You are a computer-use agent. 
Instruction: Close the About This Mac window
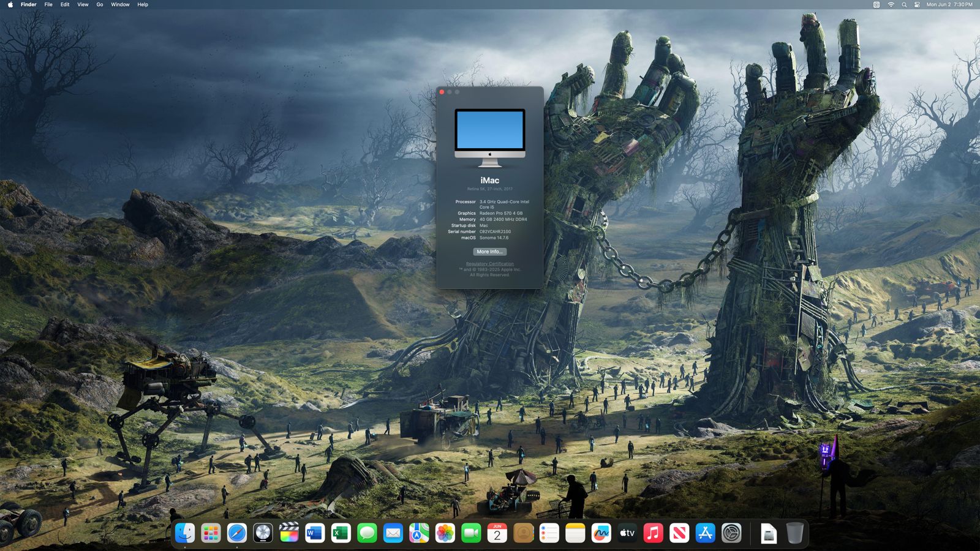coord(442,92)
